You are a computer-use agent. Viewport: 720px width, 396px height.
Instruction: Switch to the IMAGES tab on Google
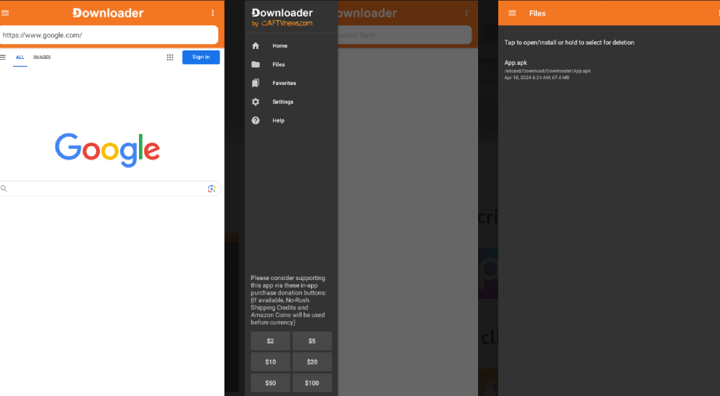42,58
